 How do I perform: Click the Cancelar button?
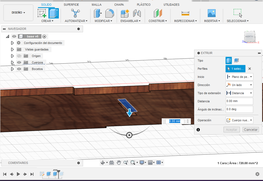point(250,129)
